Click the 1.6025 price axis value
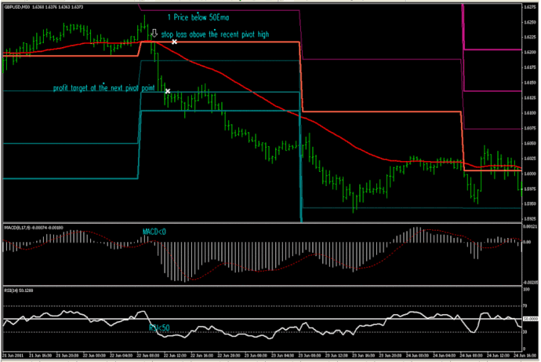The height and width of the screenshot is (362, 541). [x=529, y=159]
